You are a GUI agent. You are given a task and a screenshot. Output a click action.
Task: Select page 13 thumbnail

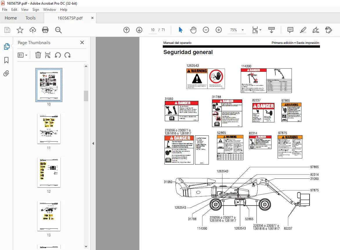click(x=49, y=216)
